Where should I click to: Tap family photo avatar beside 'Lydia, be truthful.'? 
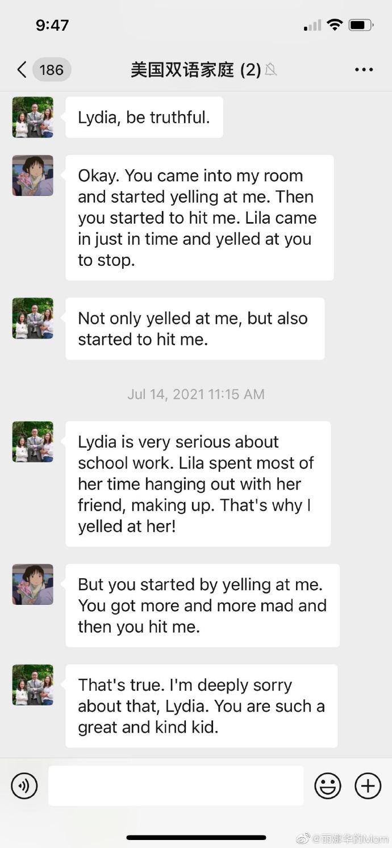pos(33,118)
